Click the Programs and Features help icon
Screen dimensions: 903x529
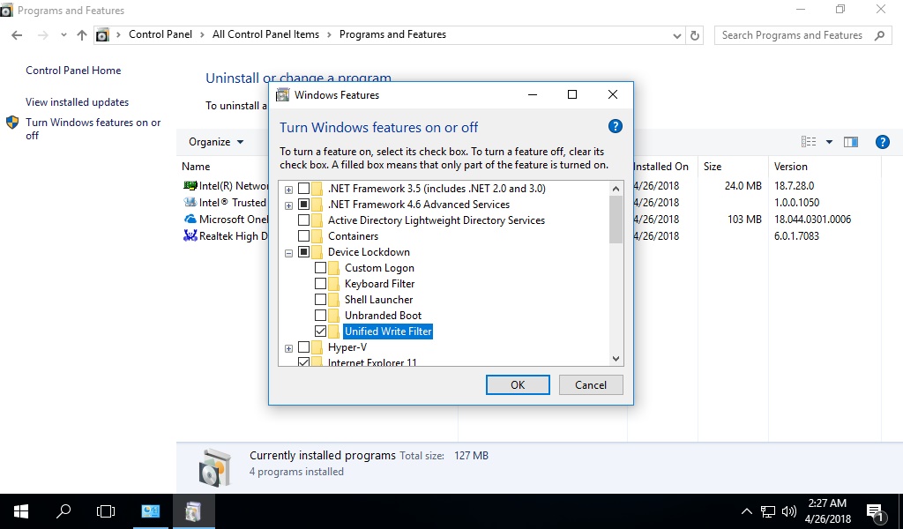[882, 142]
